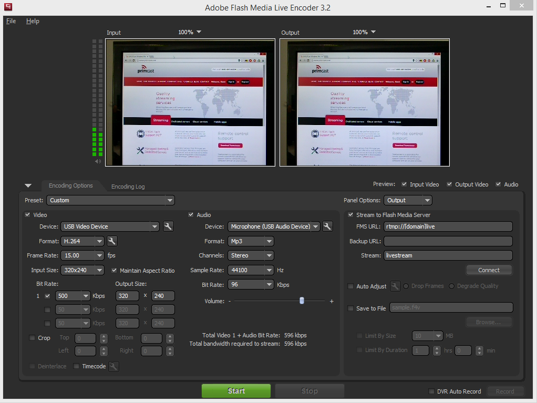
Task: Open the Frame Rate dropdown
Action: (82, 255)
